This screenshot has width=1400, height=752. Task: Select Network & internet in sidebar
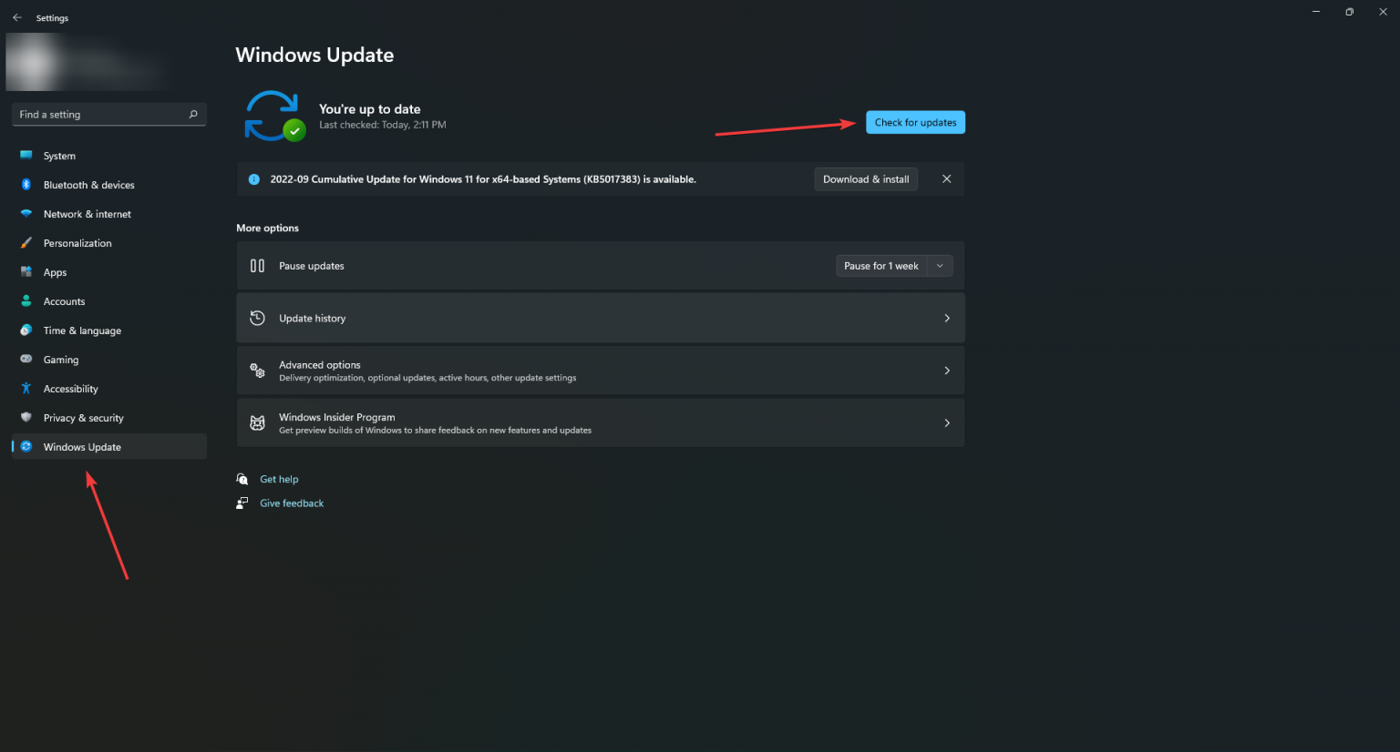coord(109,214)
